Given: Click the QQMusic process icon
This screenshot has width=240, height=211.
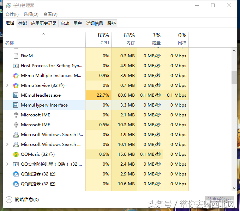Looking at the screenshot, I should click(x=16, y=154).
